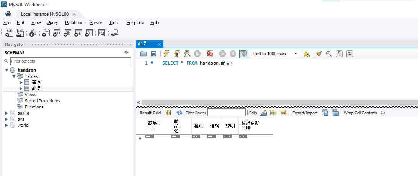Viewport: 418px width, 176px height.
Task: Toggle autocommit mode icon
Action: click(x=243, y=54)
